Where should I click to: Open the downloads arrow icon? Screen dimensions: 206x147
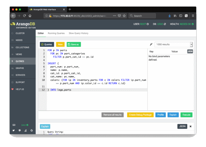point(170,16)
